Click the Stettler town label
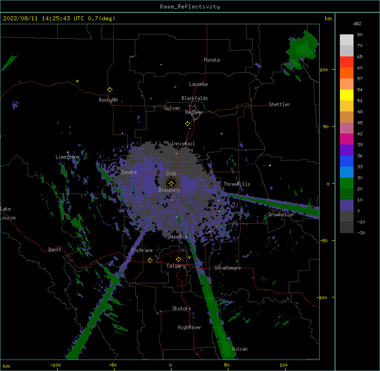Image resolution: width=380 pixels, height=371 pixels. tap(279, 104)
